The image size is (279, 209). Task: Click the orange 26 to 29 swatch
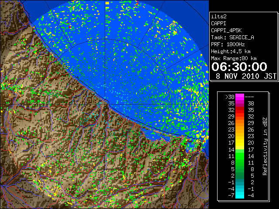pos(240,123)
